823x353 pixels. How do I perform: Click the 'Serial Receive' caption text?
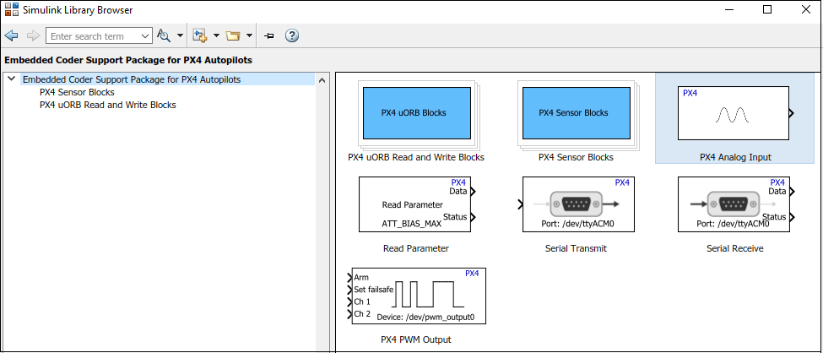pyautogui.click(x=735, y=248)
